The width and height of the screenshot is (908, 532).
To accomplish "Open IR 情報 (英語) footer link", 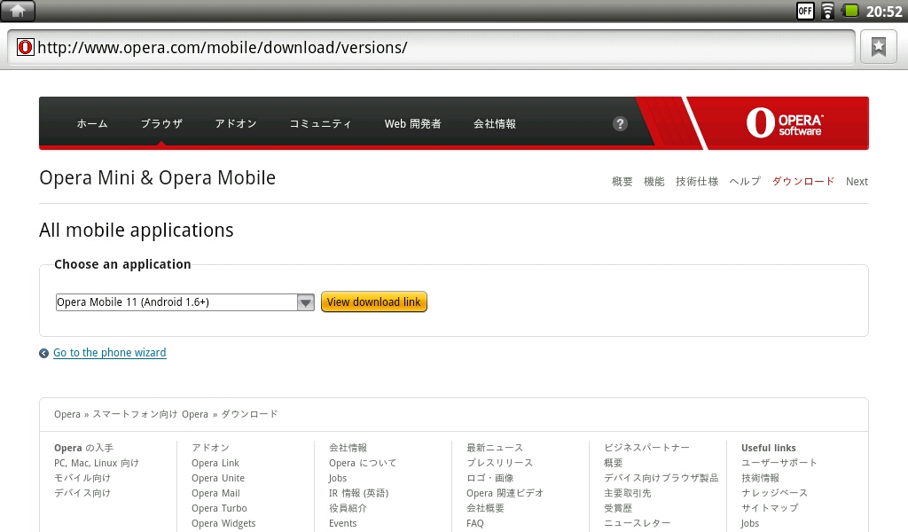I will (359, 493).
